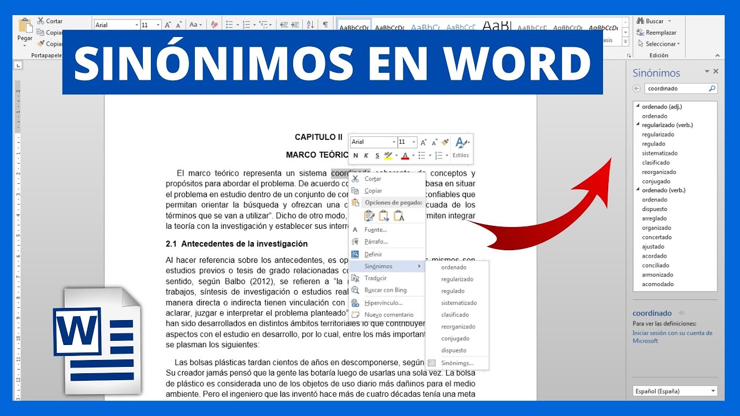Viewport: 740px width, 416px height.
Task: Click Underline (S) on the mini toolbar
Action: pos(377,155)
